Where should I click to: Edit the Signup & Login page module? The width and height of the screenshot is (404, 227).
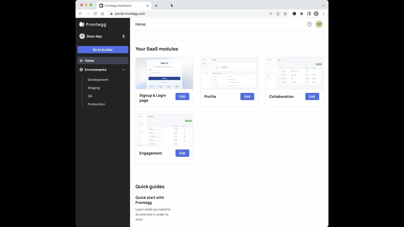coord(182,97)
